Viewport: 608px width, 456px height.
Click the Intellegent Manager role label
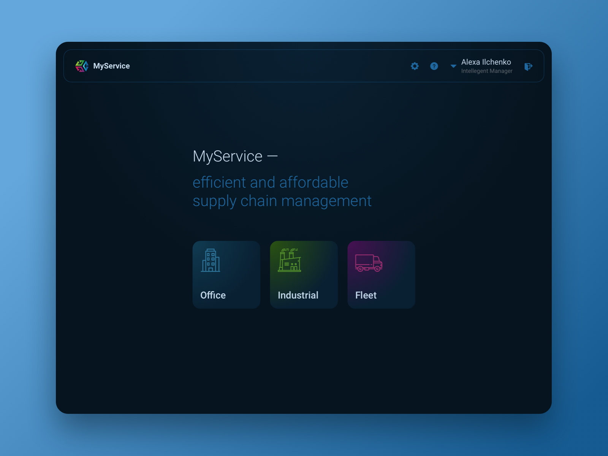click(486, 71)
